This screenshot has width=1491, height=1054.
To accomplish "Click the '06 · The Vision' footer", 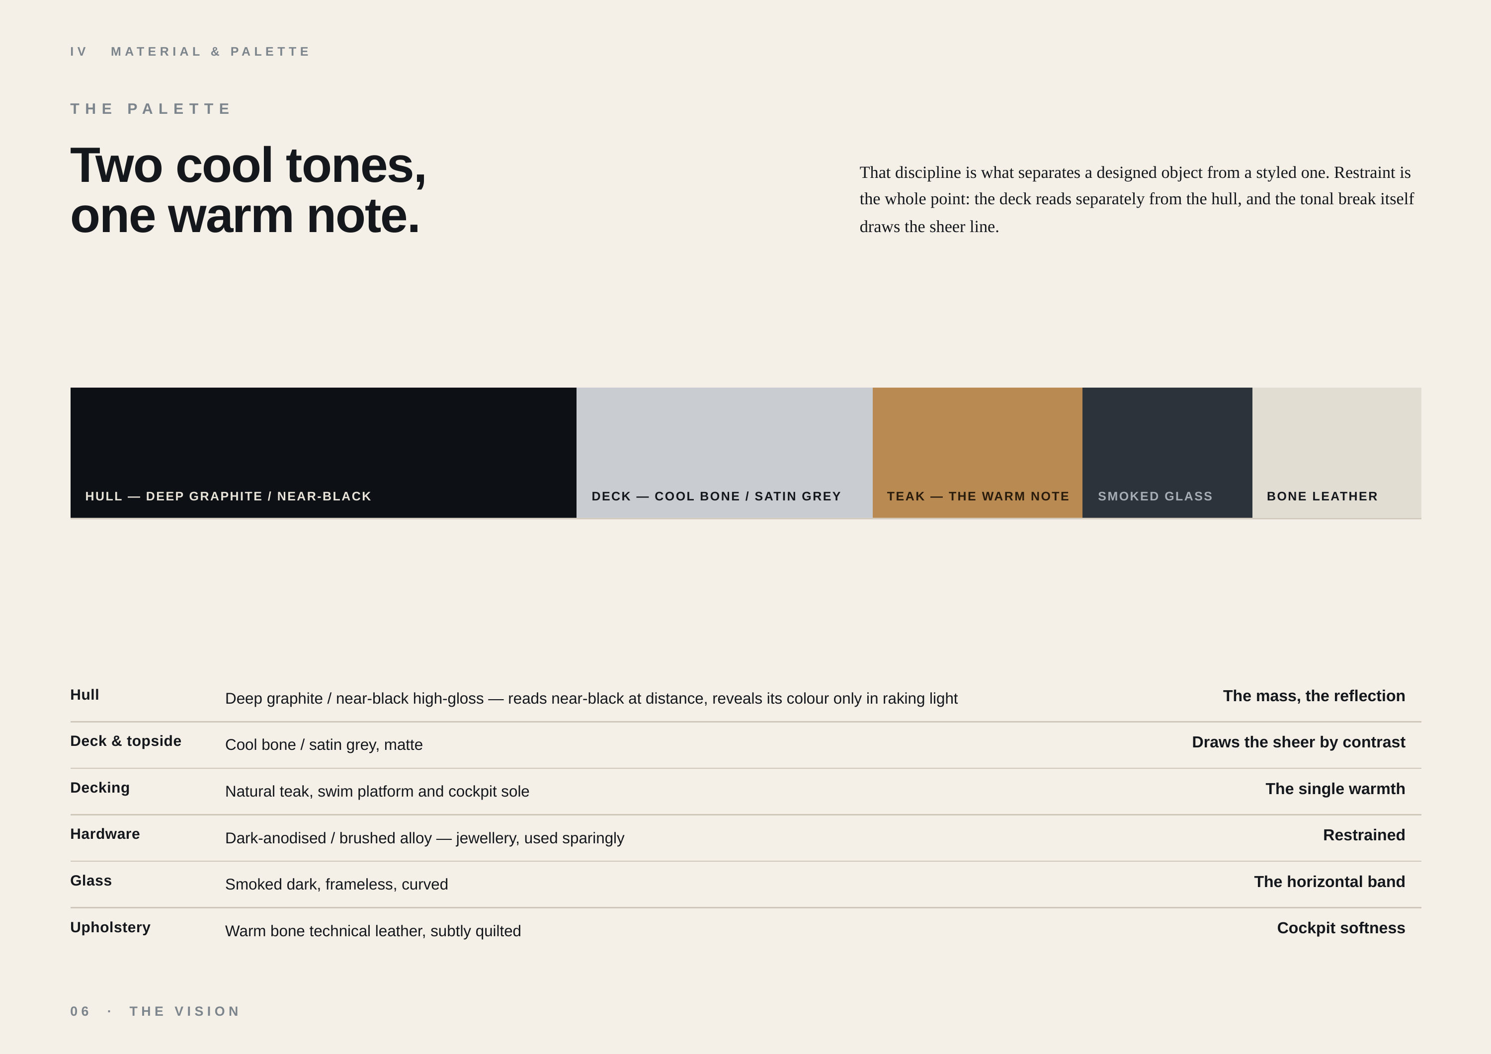I will point(155,1011).
